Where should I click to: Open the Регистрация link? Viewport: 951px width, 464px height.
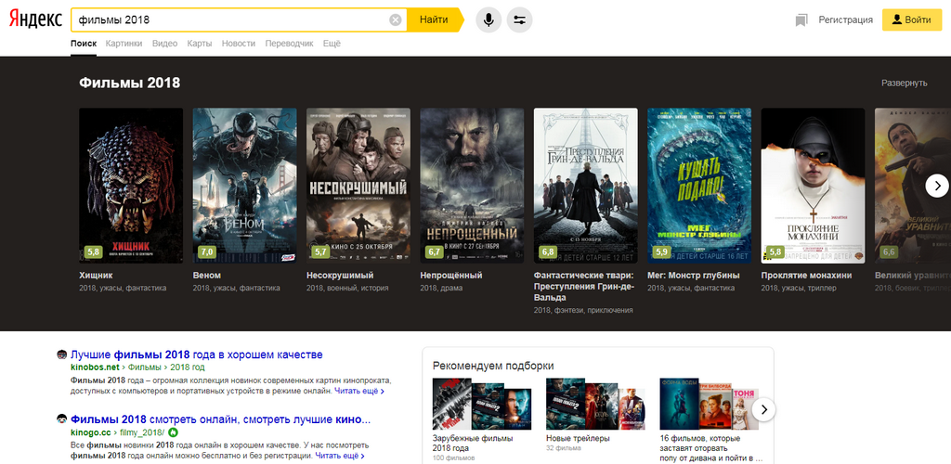[x=845, y=20]
